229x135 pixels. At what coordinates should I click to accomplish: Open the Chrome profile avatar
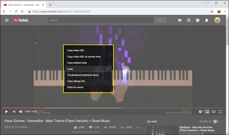219,11
